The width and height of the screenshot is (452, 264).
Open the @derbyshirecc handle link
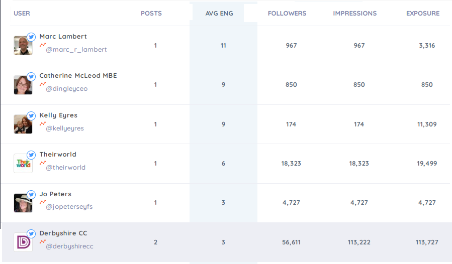pos(69,246)
